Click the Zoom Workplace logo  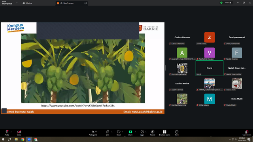click(x=7, y=3)
